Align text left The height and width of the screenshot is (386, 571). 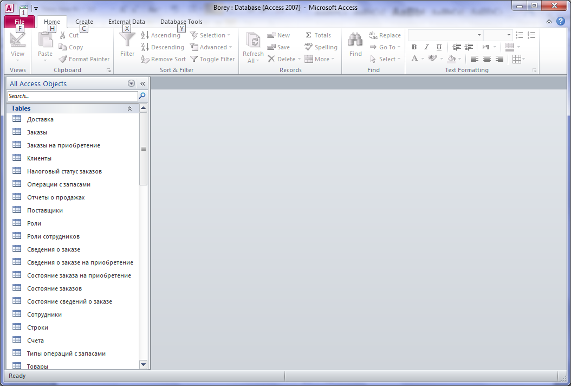474,59
